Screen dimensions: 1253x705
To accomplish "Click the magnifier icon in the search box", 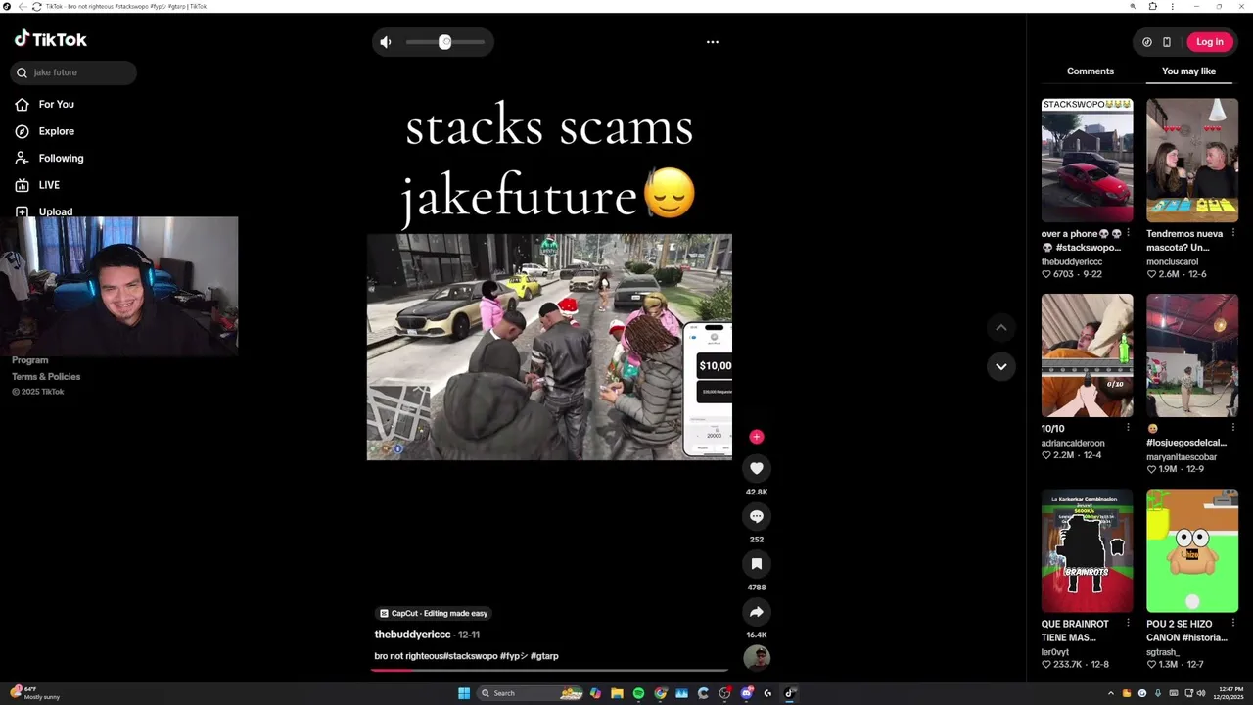I will 22,72.
